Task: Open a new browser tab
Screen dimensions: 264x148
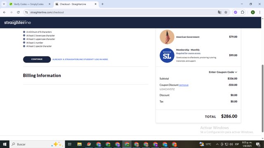Action: (x=102, y=4)
